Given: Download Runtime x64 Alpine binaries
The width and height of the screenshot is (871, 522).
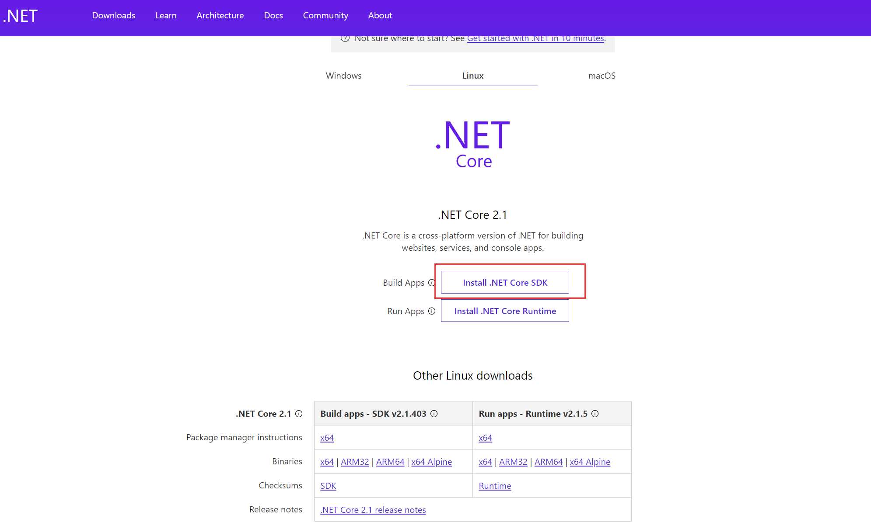Looking at the screenshot, I should pos(590,462).
